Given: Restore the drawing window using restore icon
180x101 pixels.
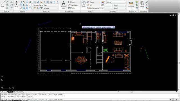Looking at the screenshot, I should pyautogui.click(x=173, y=15).
